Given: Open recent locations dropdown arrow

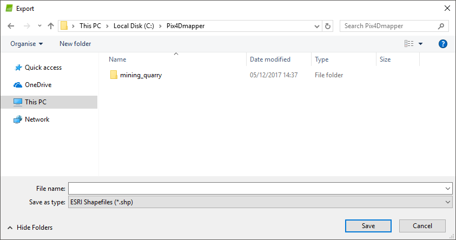Looking at the screenshot, I should 39,26.
